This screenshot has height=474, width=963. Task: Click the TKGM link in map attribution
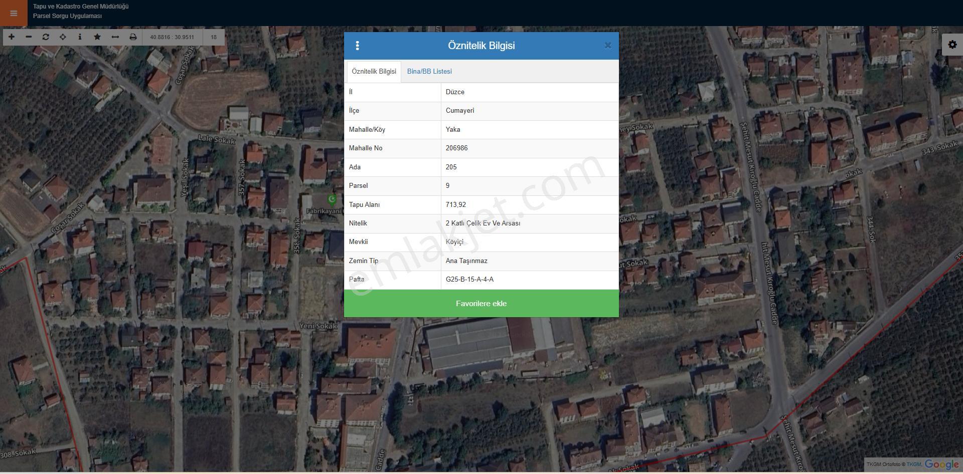pyautogui.click(x=913, y=464)
